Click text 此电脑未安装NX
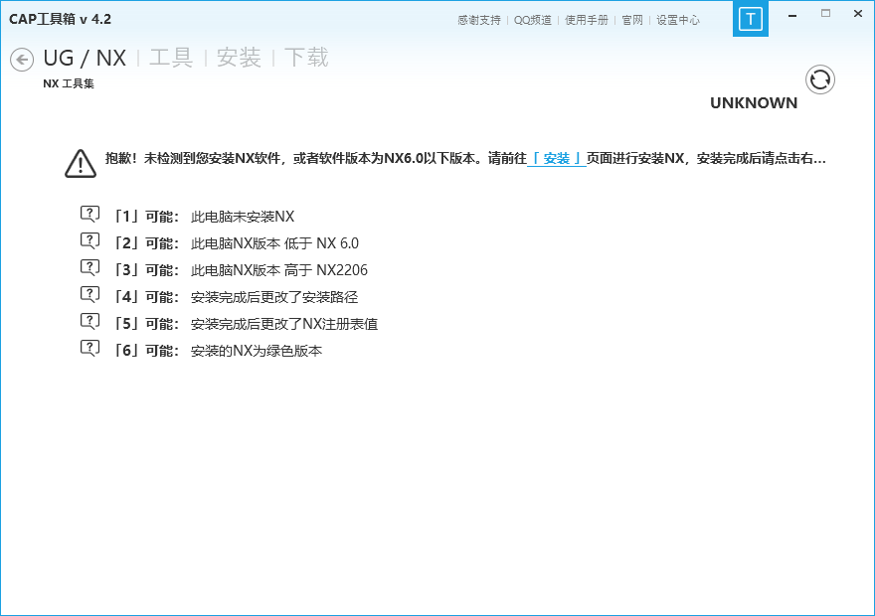Image resolution: width=875 pixels, height=616 pixels. click(243, 217)
